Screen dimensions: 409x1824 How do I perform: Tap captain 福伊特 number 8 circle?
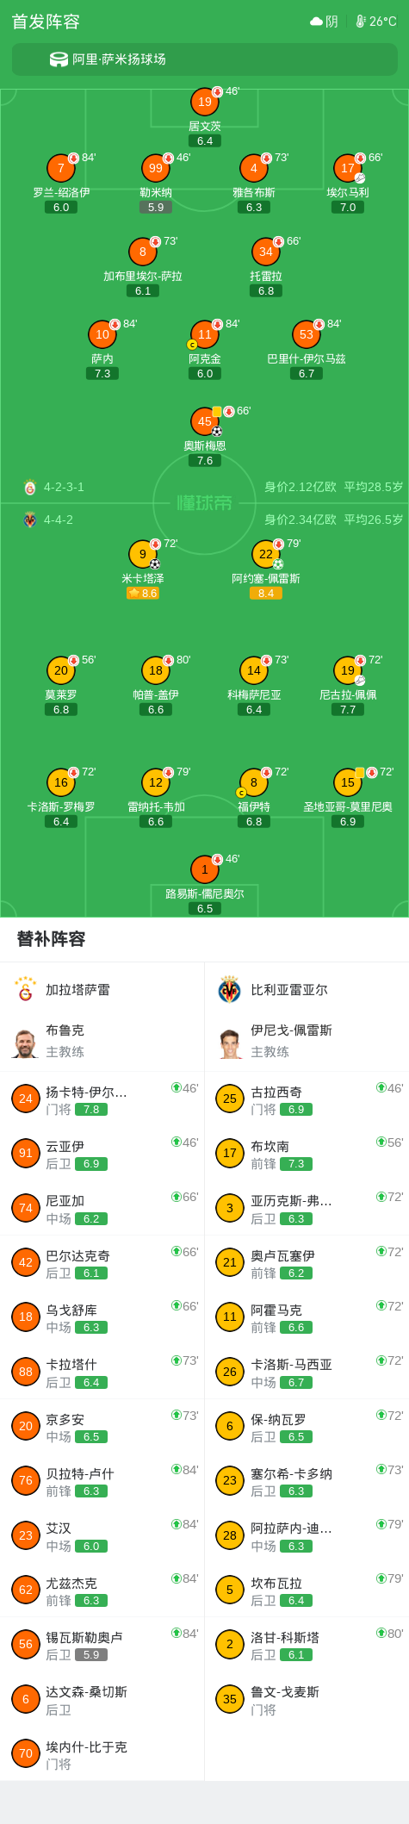(x=254, y=782)
